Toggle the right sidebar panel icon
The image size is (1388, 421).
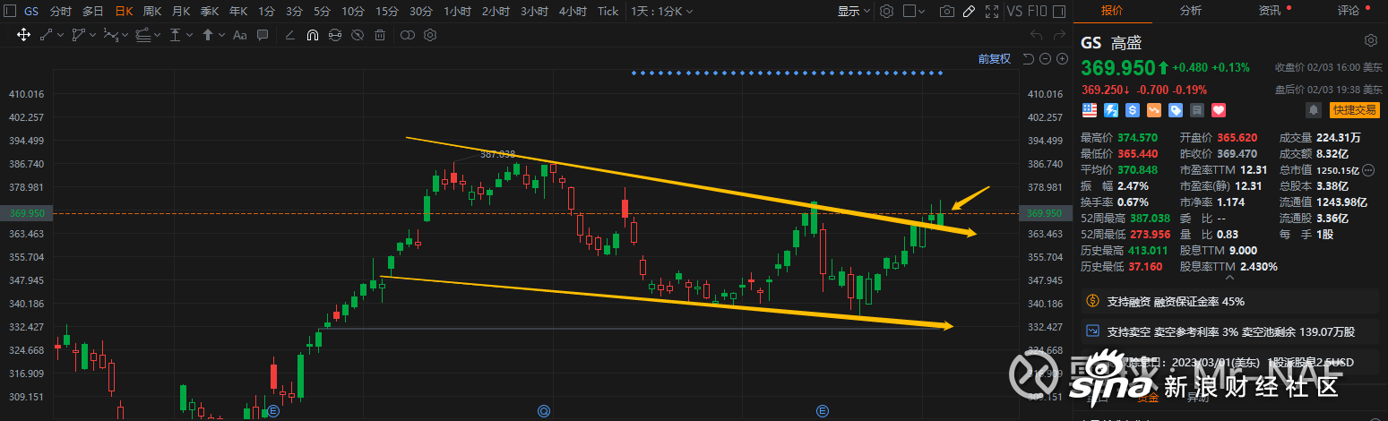1060,12
